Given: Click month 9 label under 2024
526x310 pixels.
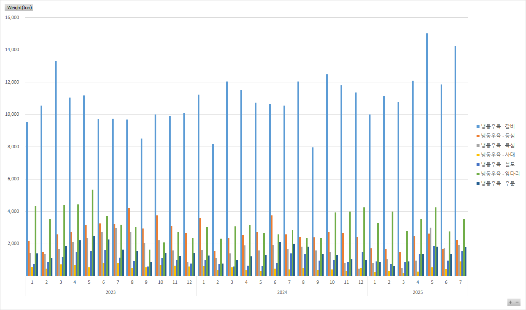Looking at the screenshot, I should coord(318,282).
